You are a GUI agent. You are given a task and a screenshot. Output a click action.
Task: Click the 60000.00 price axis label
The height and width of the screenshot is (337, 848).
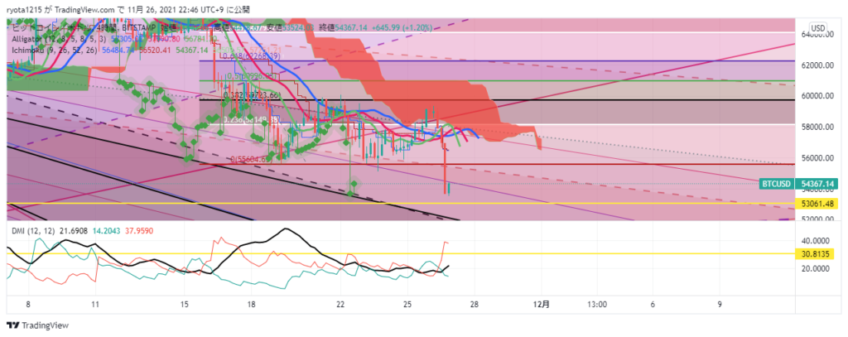818,96
